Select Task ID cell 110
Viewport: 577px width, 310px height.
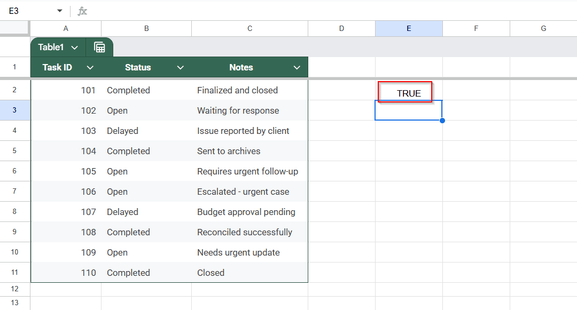click(x=66, y=273)
